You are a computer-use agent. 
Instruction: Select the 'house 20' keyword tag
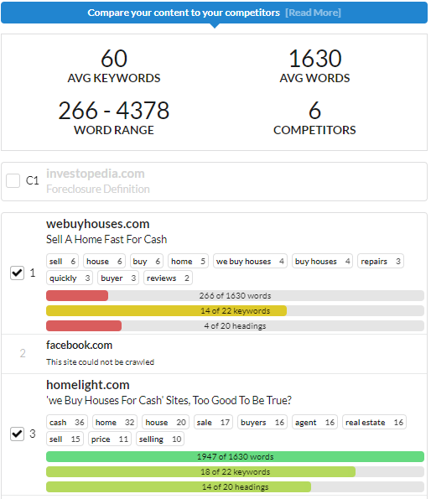point(165,423)
